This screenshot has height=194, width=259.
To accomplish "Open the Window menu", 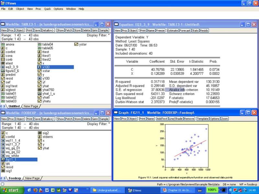I will point(71,9).
